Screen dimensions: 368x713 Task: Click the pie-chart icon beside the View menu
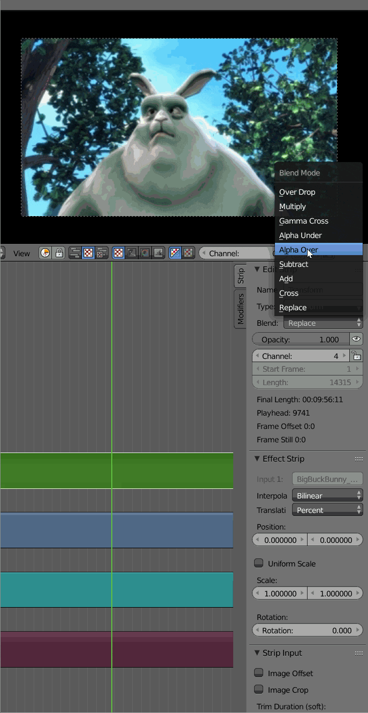click(45, 253)
